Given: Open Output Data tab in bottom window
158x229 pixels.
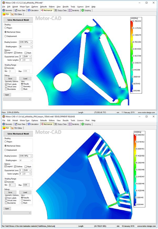Looking at the screenshot, I should [x=61, y=124].
